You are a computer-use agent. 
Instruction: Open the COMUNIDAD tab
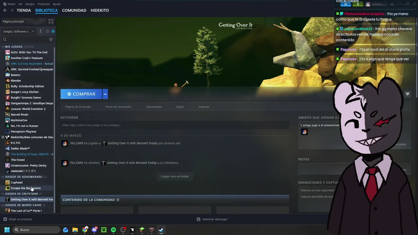pyautogui.click(x=74, y=10)
